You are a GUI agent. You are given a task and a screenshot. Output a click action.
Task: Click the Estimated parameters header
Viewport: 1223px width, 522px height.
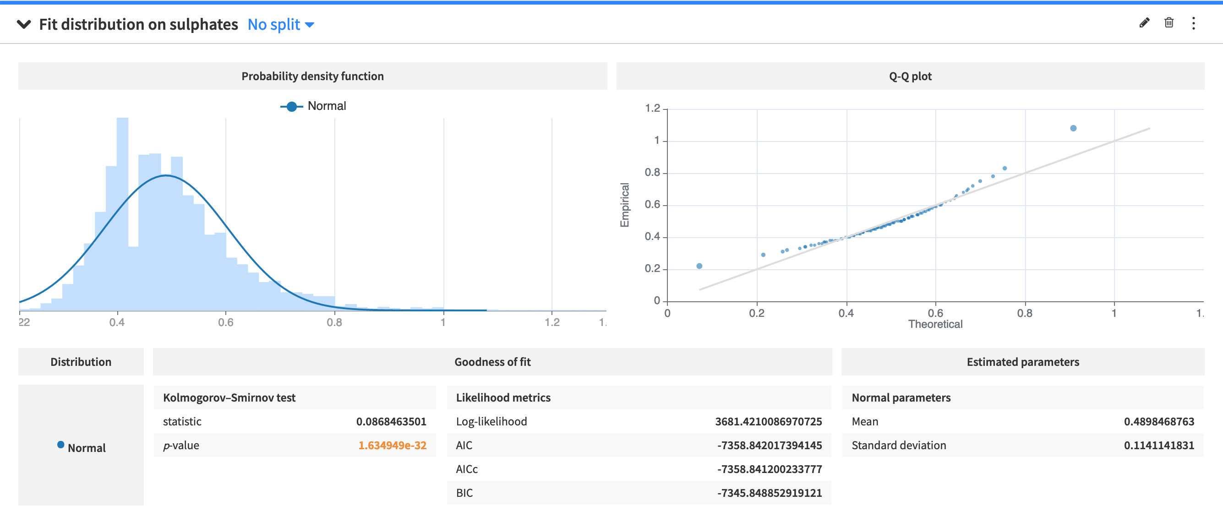1023,362
